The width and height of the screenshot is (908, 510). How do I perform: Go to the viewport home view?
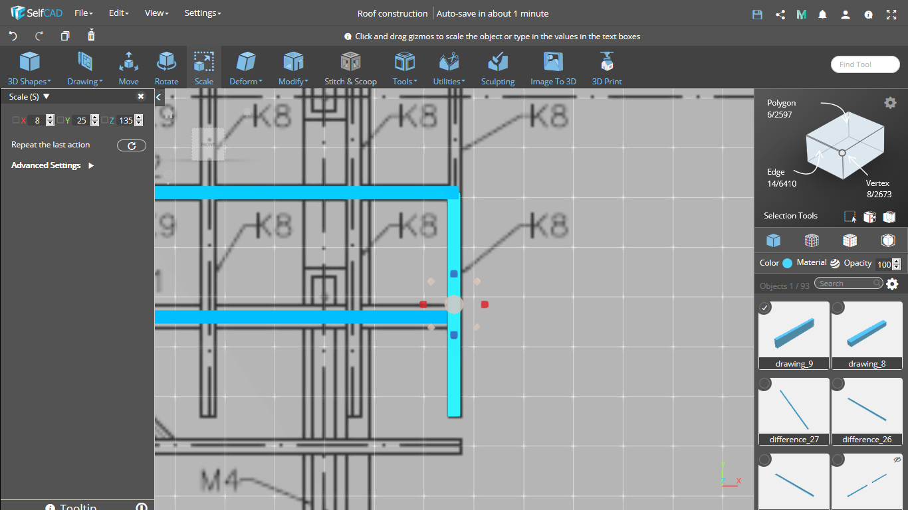168,114
